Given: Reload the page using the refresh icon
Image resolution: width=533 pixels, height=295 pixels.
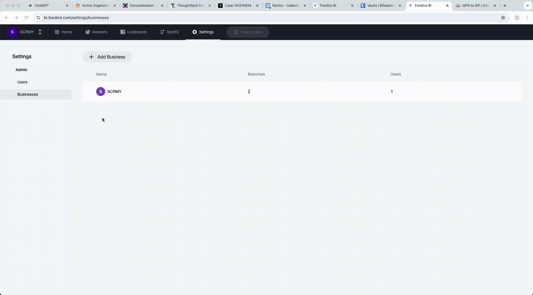Looking at the screenshot, I should click(26, 18).
